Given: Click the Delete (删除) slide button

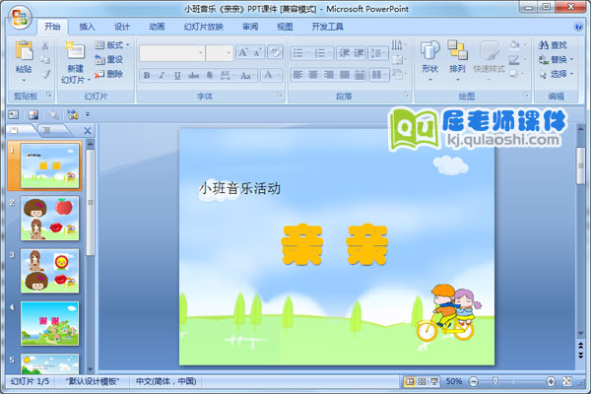Looking at the screenshot, I should [109, 74].
